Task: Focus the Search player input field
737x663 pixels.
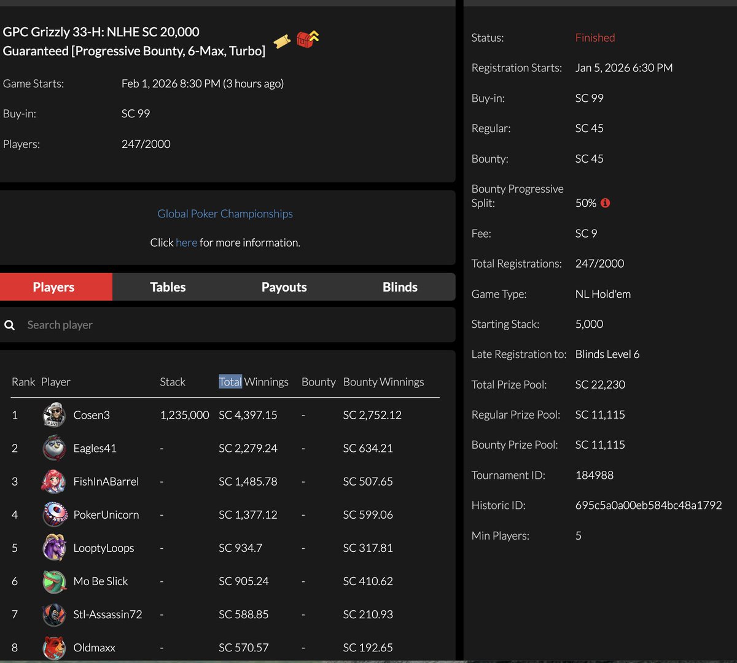Action: coord(227,325)
